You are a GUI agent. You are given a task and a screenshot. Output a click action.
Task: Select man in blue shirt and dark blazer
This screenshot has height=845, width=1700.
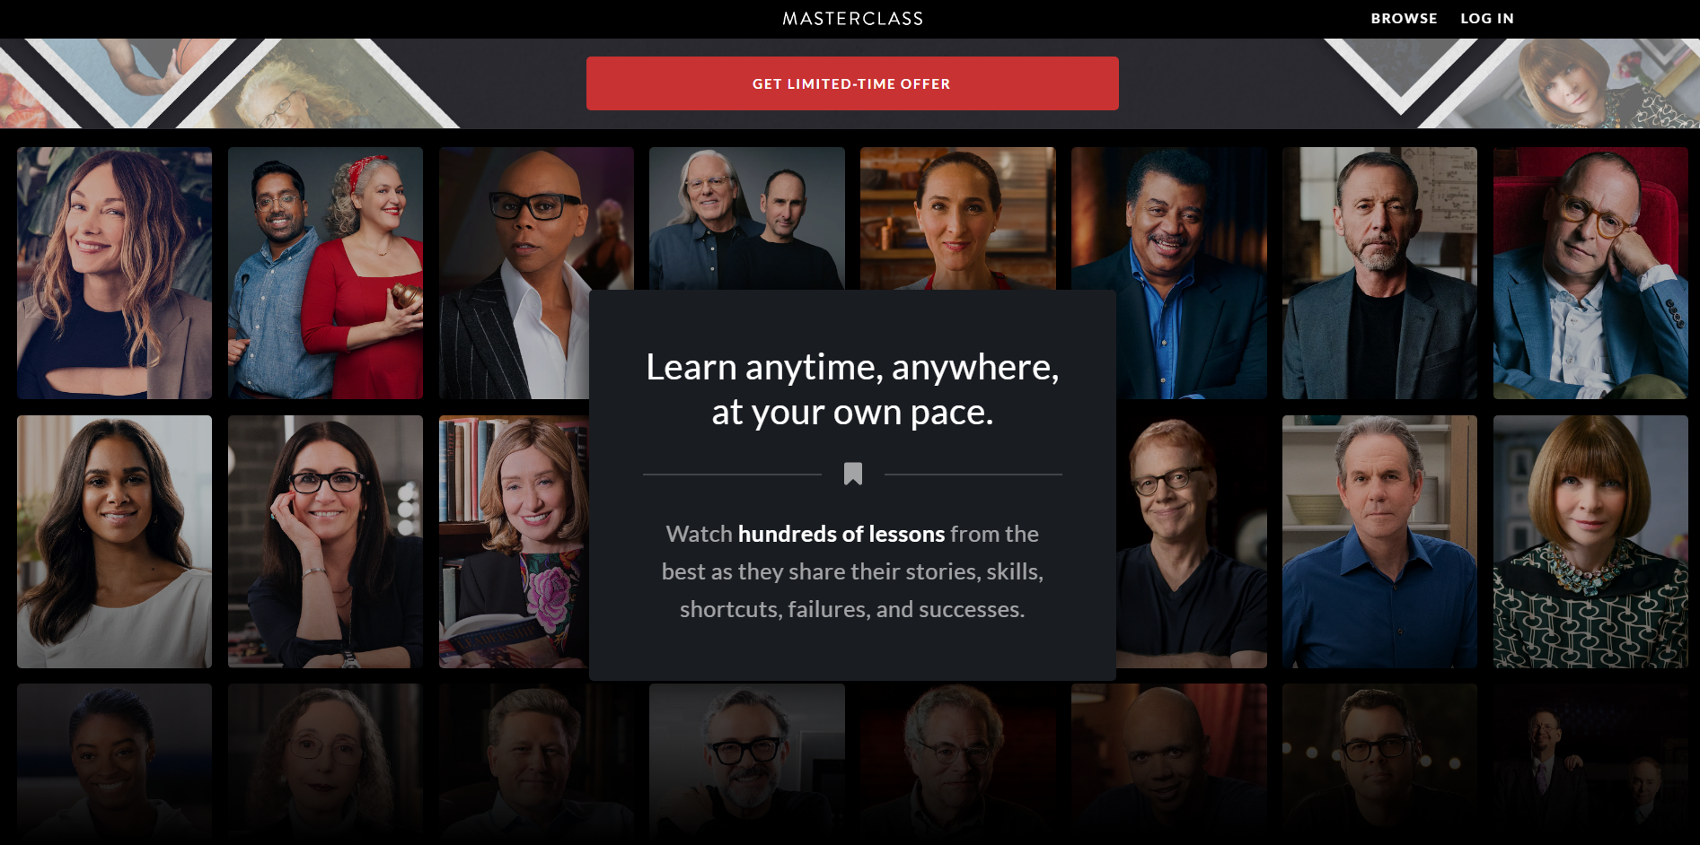[1169, 273]
